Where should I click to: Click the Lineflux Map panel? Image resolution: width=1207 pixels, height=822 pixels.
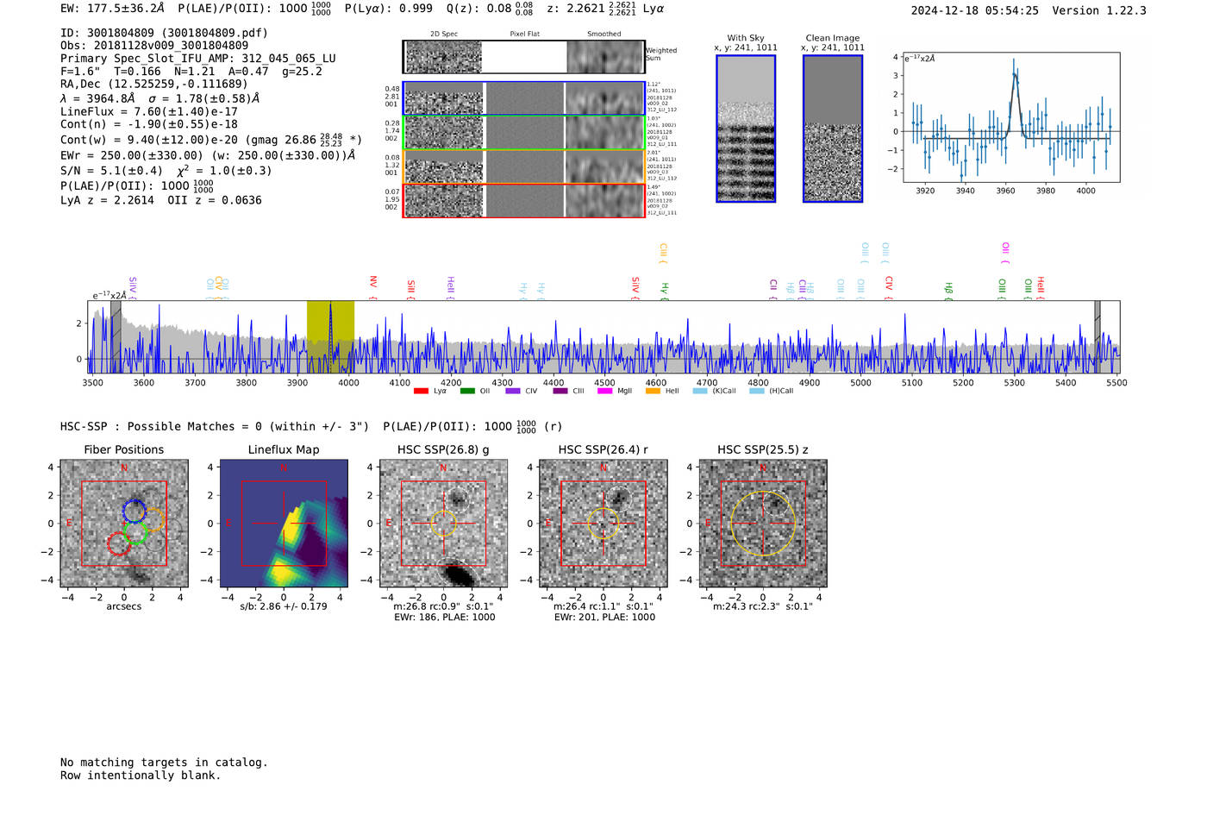[x=284, y=524]
